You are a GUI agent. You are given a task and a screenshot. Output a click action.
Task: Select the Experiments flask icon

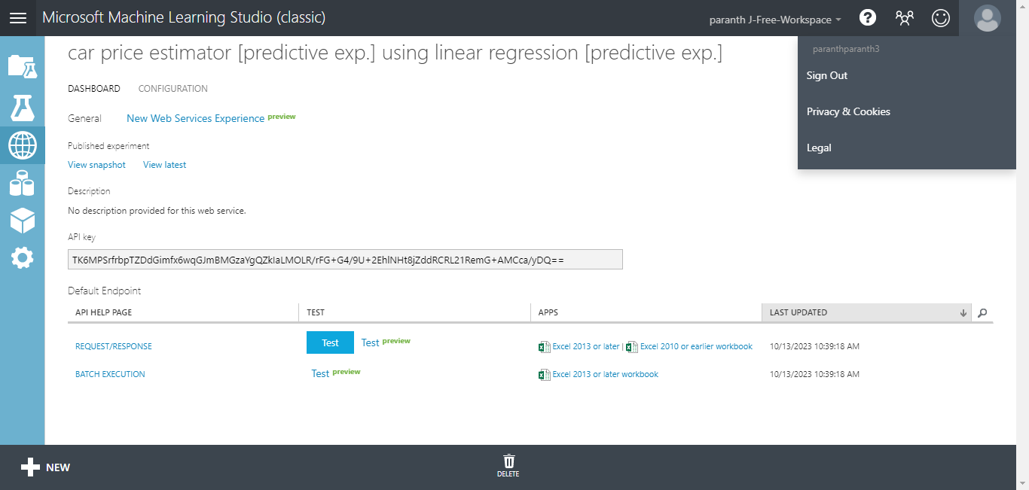[x=22, y=106]
